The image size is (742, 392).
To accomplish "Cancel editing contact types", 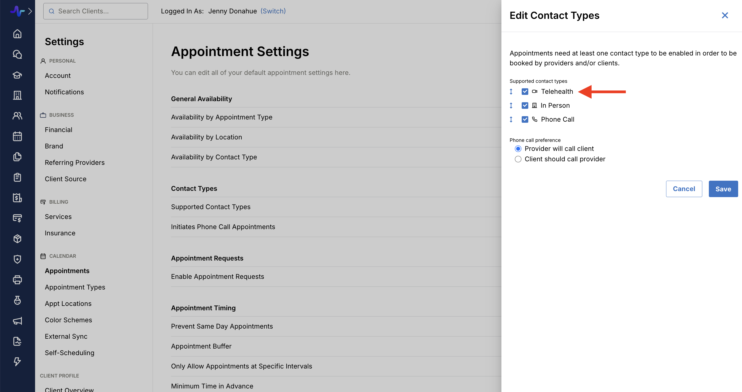I will [x=684, y=189].
